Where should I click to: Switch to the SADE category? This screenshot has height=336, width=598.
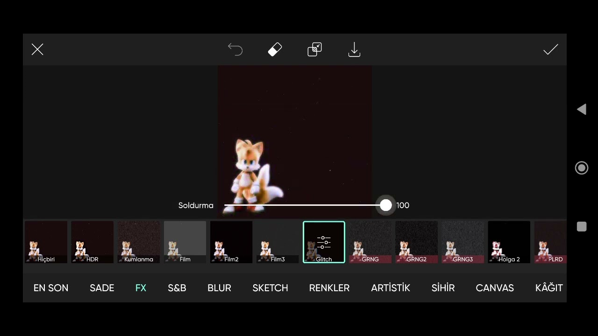click(102, 288)
